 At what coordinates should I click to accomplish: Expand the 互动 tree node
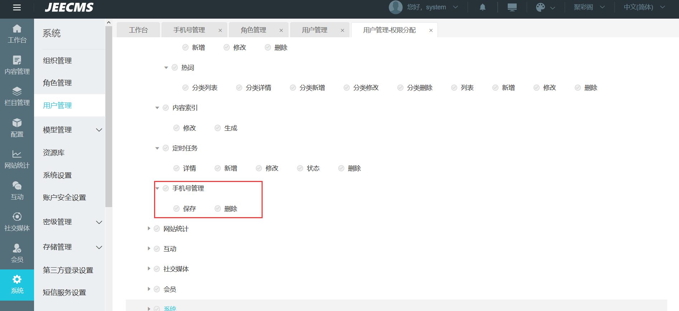(x=149, y=249)
